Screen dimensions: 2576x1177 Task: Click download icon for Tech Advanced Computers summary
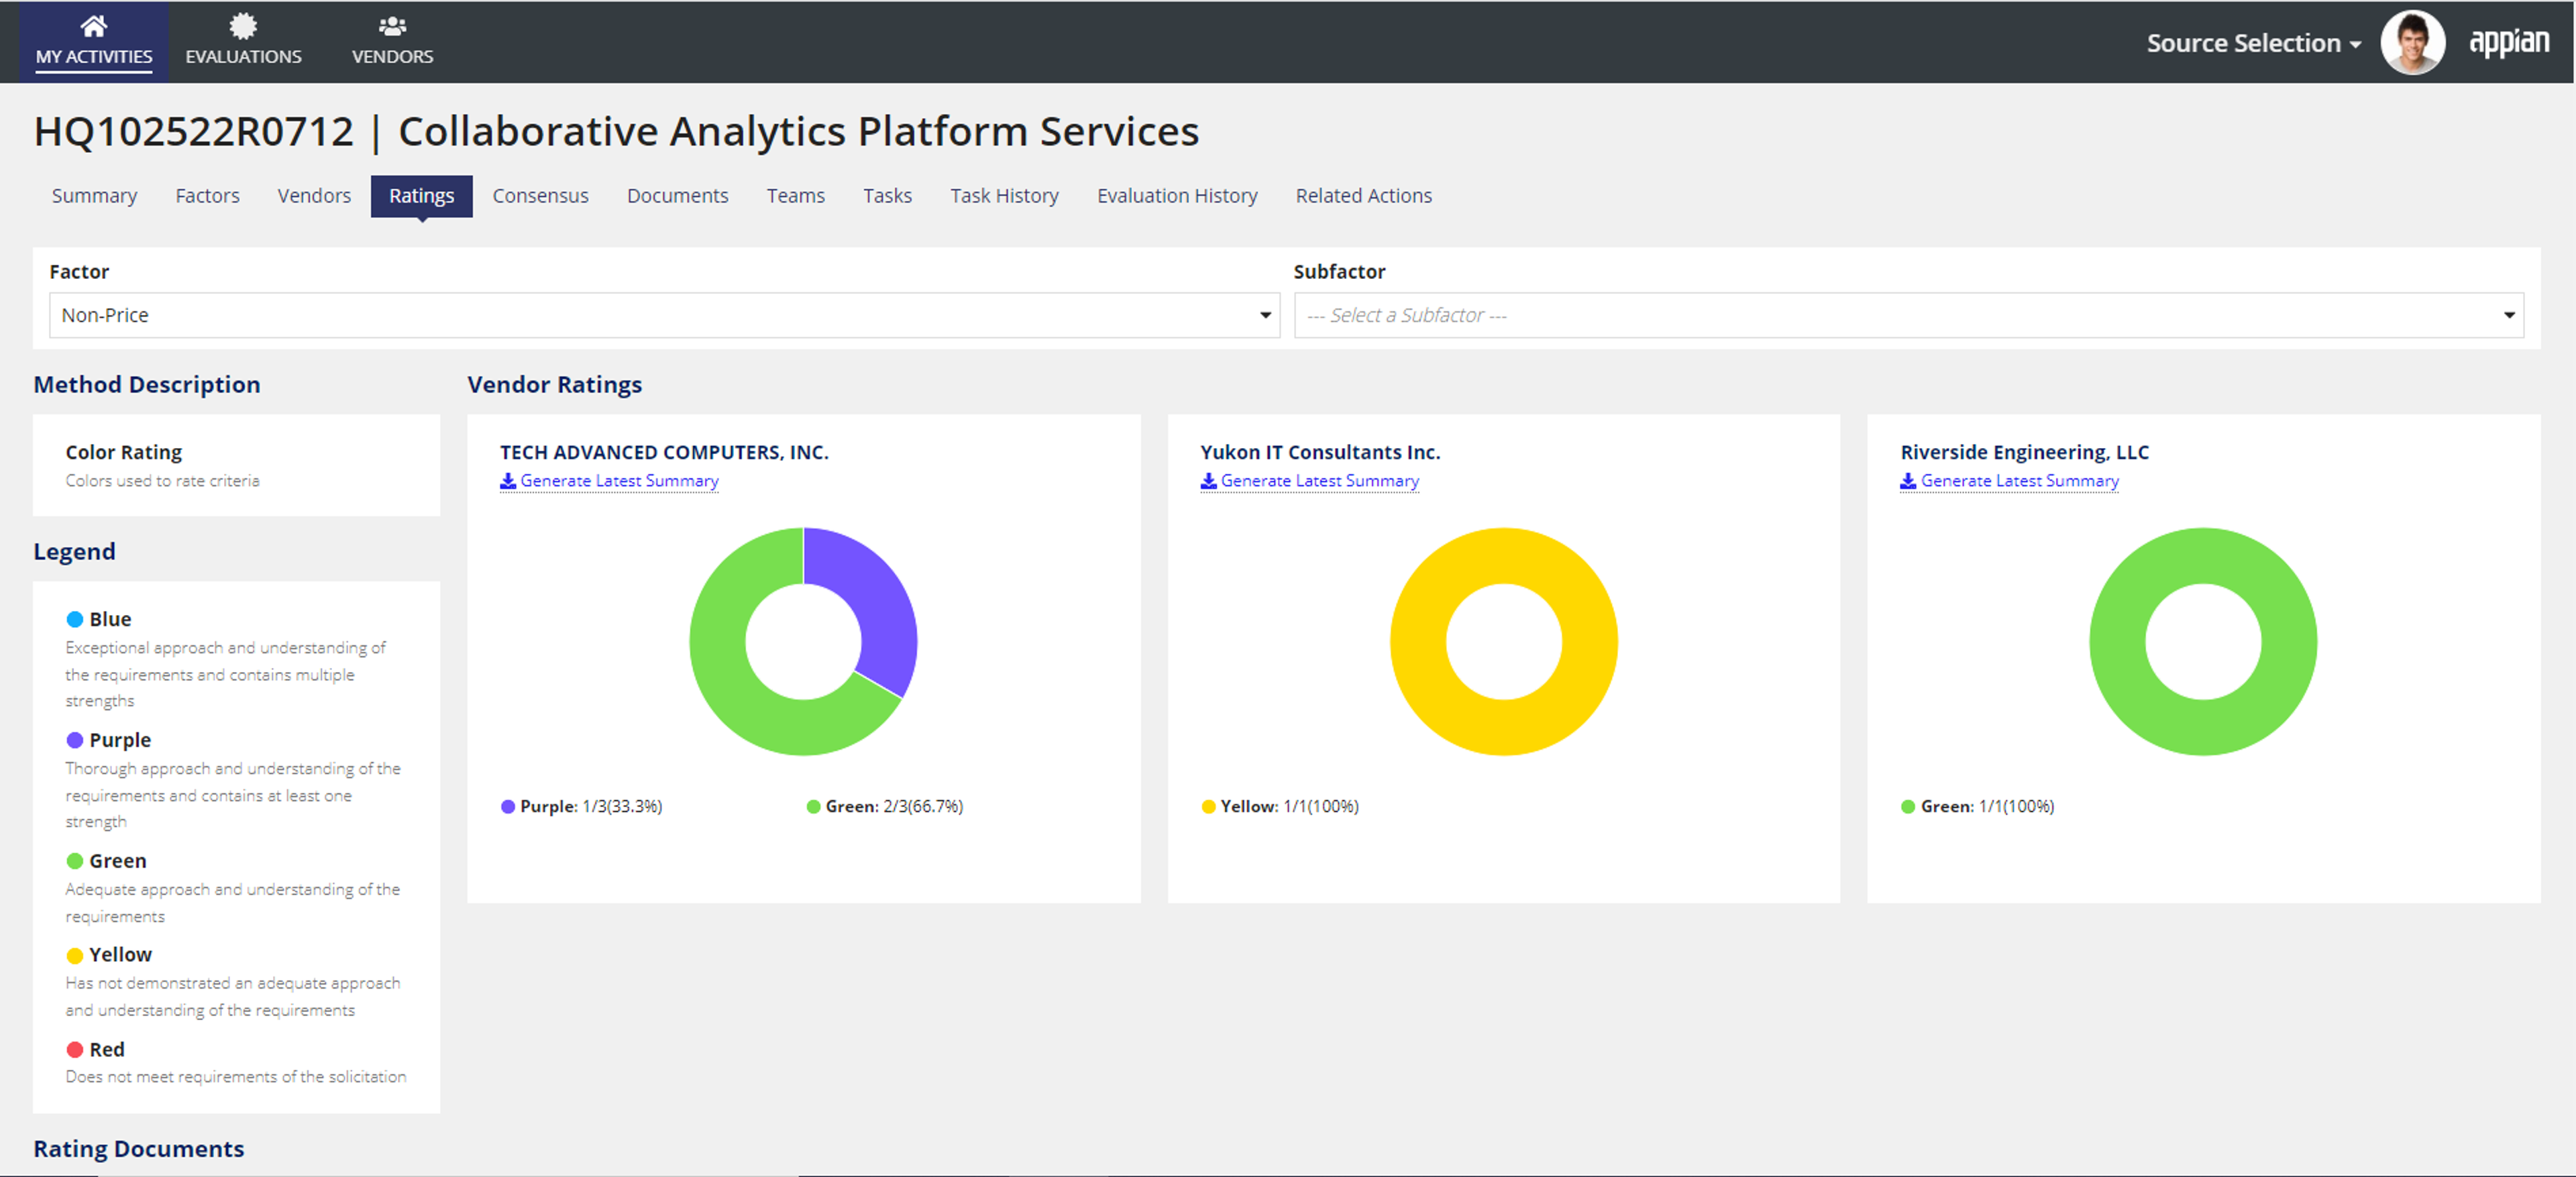pos(508,481)
